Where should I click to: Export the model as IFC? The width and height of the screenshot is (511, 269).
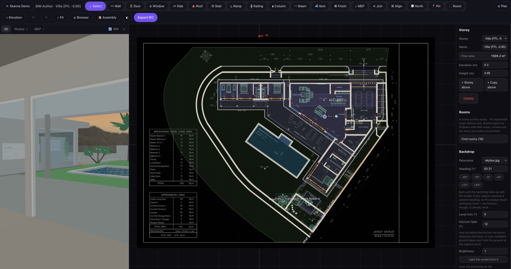(146, 17)
